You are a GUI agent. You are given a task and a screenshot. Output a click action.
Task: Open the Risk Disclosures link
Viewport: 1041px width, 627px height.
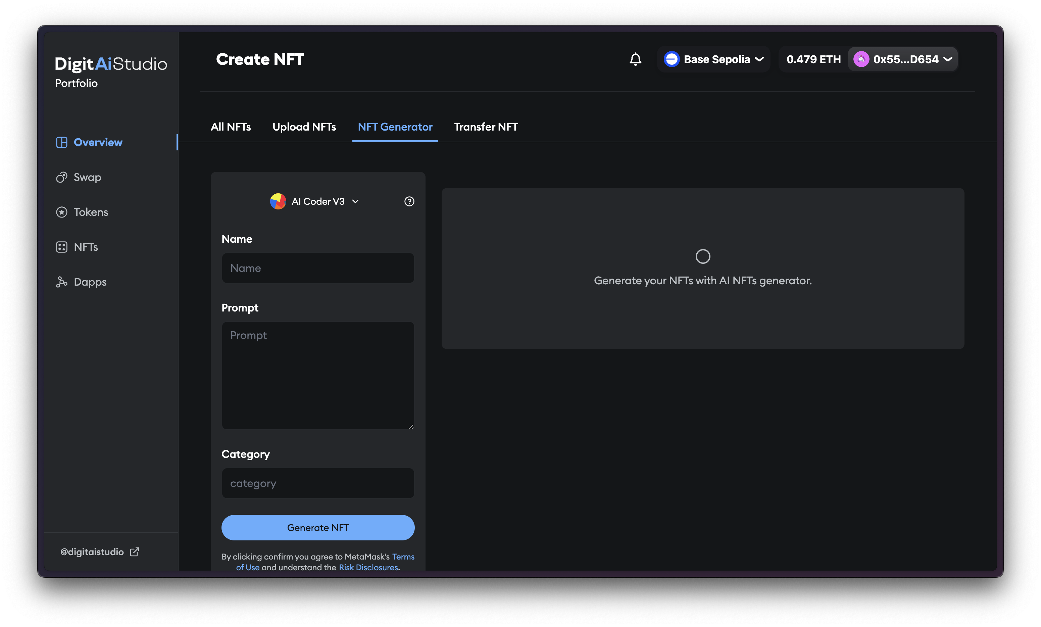(368, 568)
